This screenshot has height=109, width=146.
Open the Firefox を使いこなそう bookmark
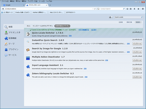(x=21, y=12)
